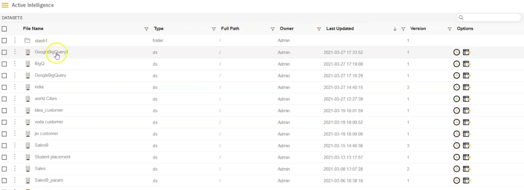Image resolution: width=524 pixels, height=190 pixels.
Task: Click the clock icon for Sales dataset
Action: pyautogui.click(x=456, y=169)
